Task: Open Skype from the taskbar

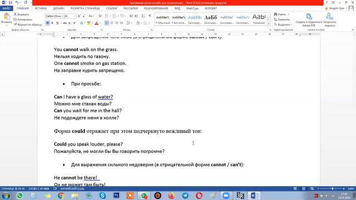Action: tap(102, 196)
